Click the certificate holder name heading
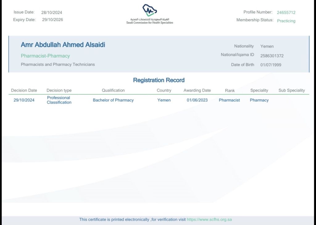 [63, 45]
